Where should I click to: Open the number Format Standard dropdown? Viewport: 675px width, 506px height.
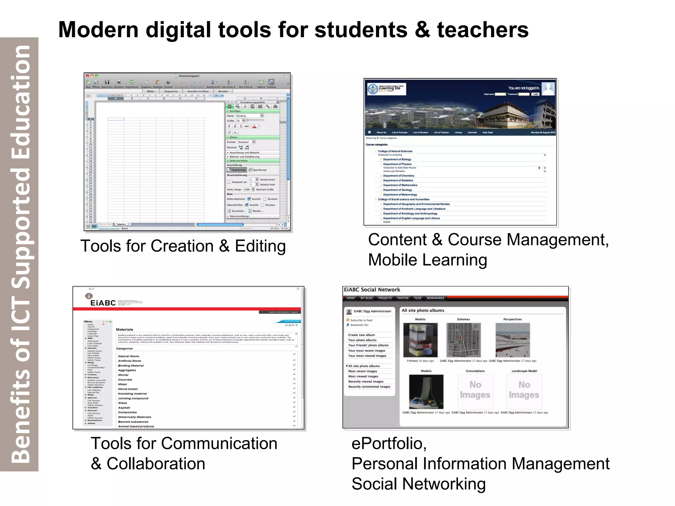(x=254, y=142)
